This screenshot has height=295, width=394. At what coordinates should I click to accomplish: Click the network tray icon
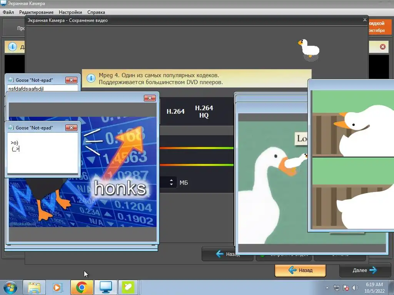coord(336,288)
